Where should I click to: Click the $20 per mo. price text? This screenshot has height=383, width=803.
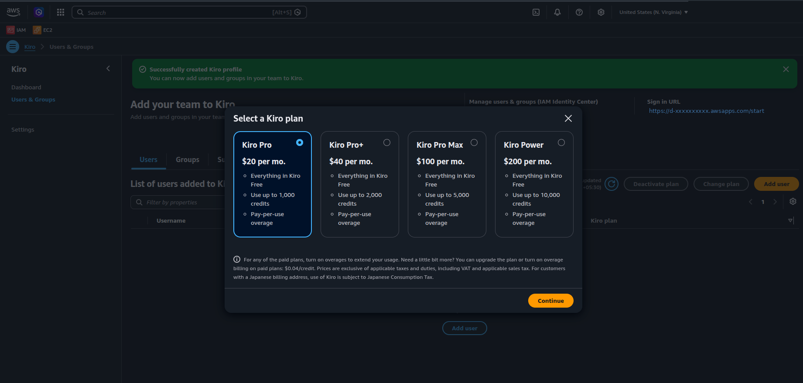(x=264, y=161)
